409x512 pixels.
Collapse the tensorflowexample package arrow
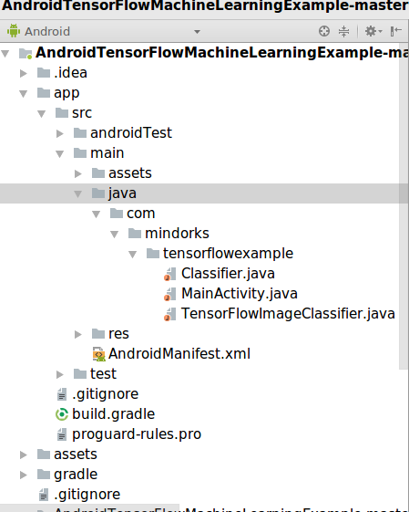tap(132, 255)
